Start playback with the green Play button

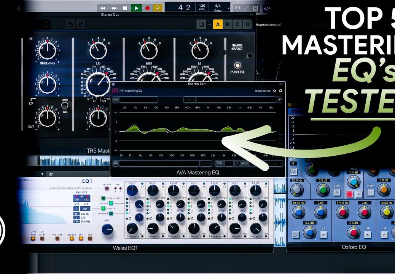136,8
